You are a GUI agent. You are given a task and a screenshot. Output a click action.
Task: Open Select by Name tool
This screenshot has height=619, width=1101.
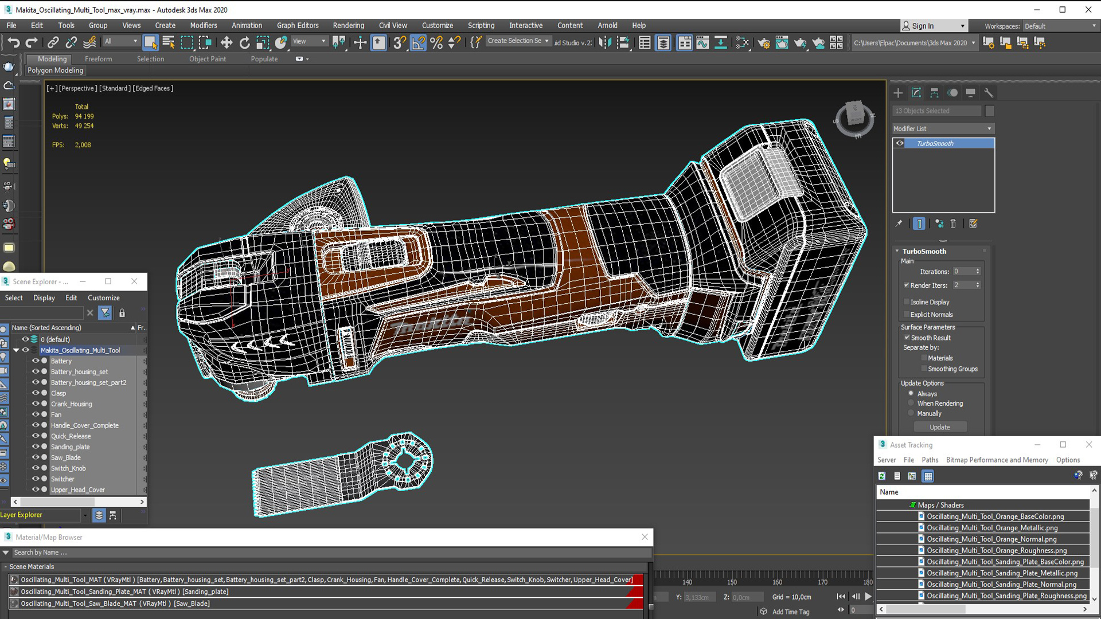(x=169, y=42)
